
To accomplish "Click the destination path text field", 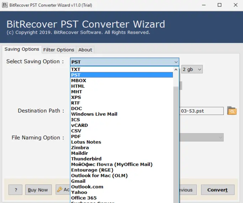I will (201, 111).
